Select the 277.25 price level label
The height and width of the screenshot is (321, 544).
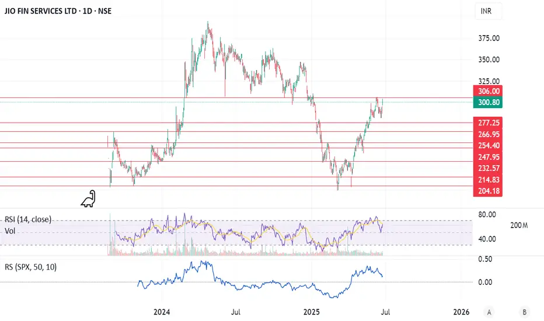488,123
